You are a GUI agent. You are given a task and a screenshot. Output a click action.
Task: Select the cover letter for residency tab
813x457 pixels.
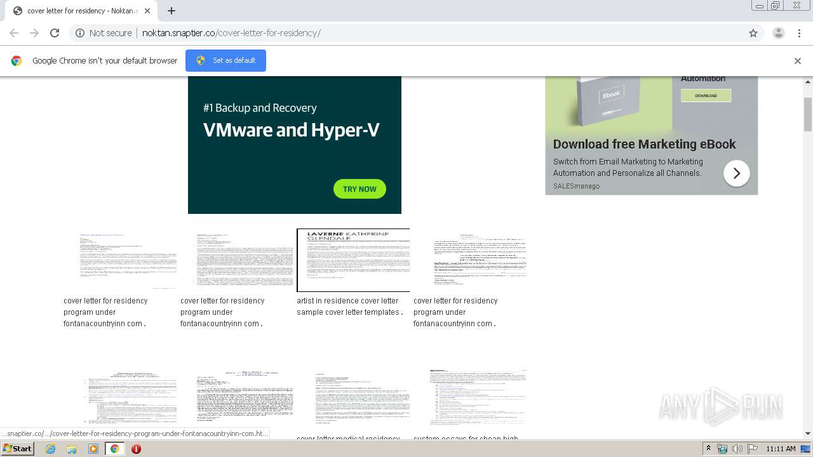(80, 11)
